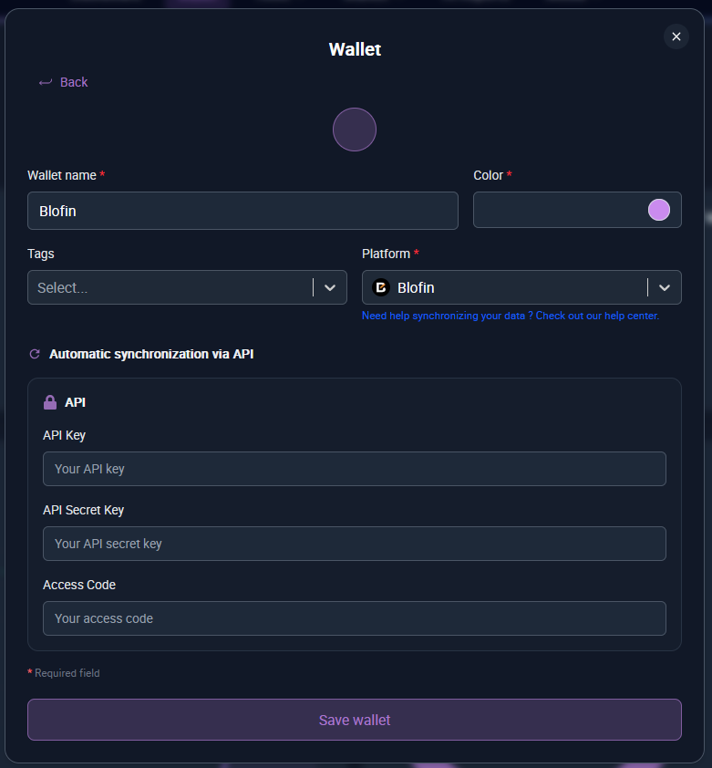The width and height of the screenshot is (712, 768).
Task: Click the sync refresh icon
Action: (36, 354)
